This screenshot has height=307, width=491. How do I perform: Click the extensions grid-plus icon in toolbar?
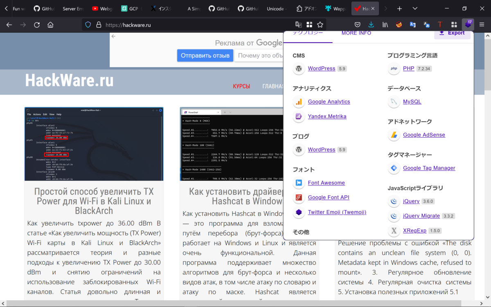pyautogui.click(x=454, y=25)
